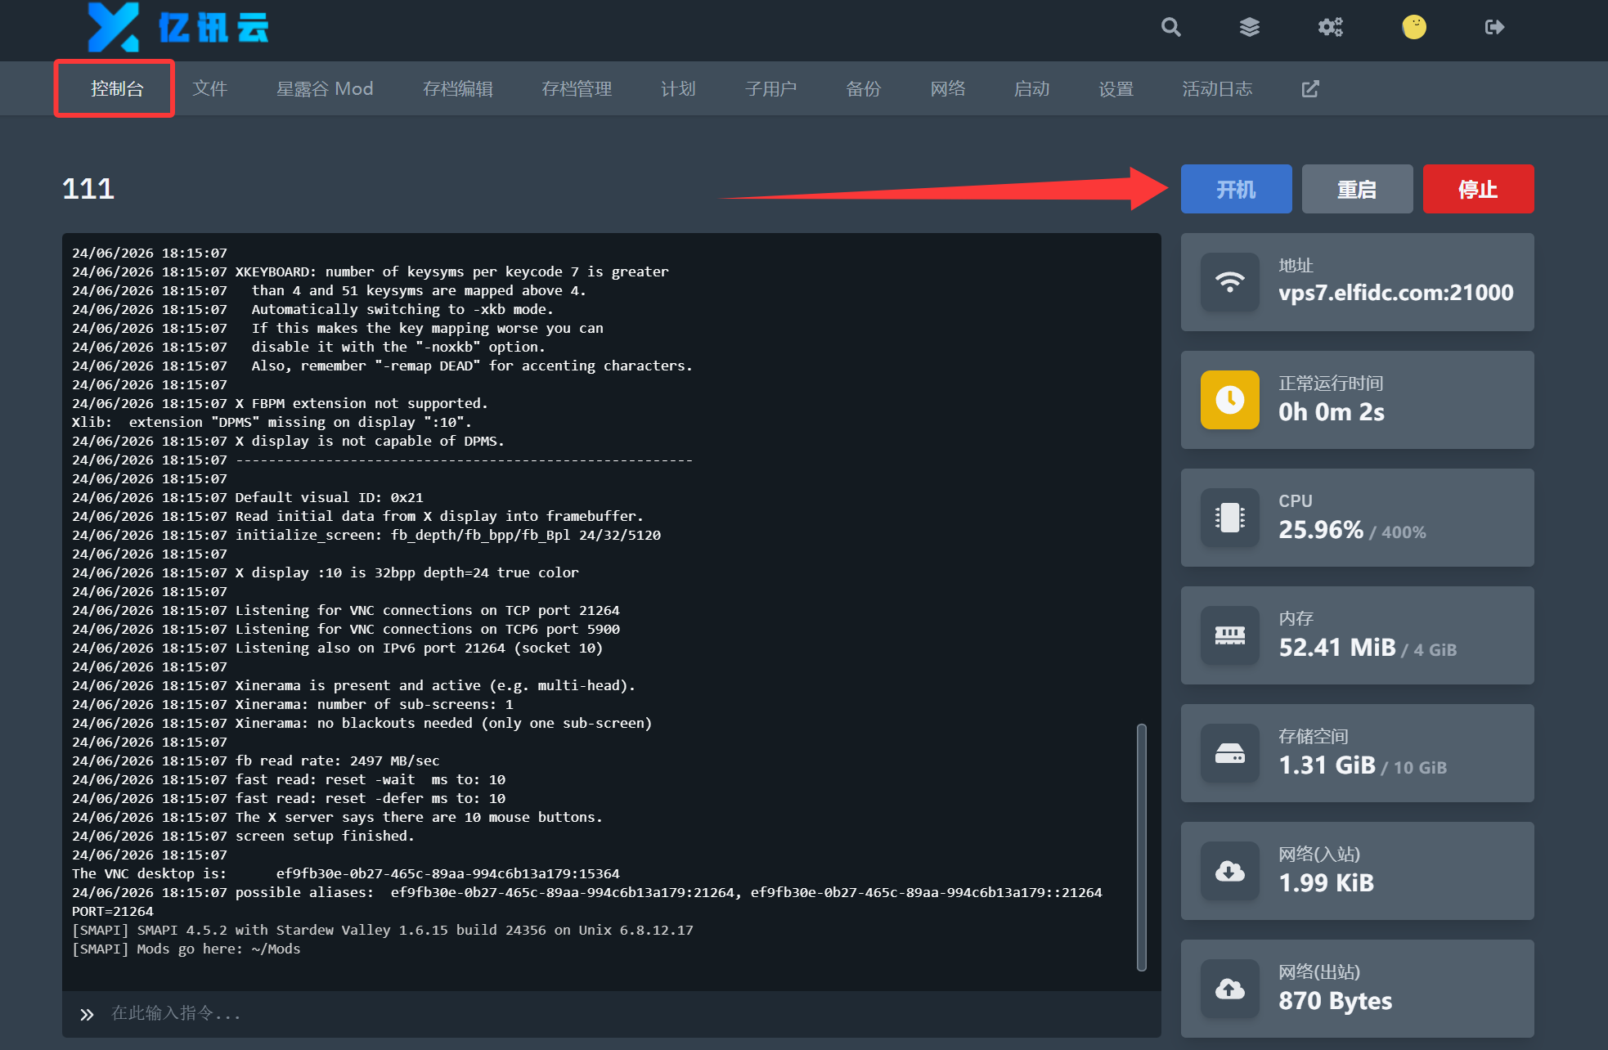Open the search magnifier icon
The height and width of the screenshot is (1050, 1608).
(1170, 27)
